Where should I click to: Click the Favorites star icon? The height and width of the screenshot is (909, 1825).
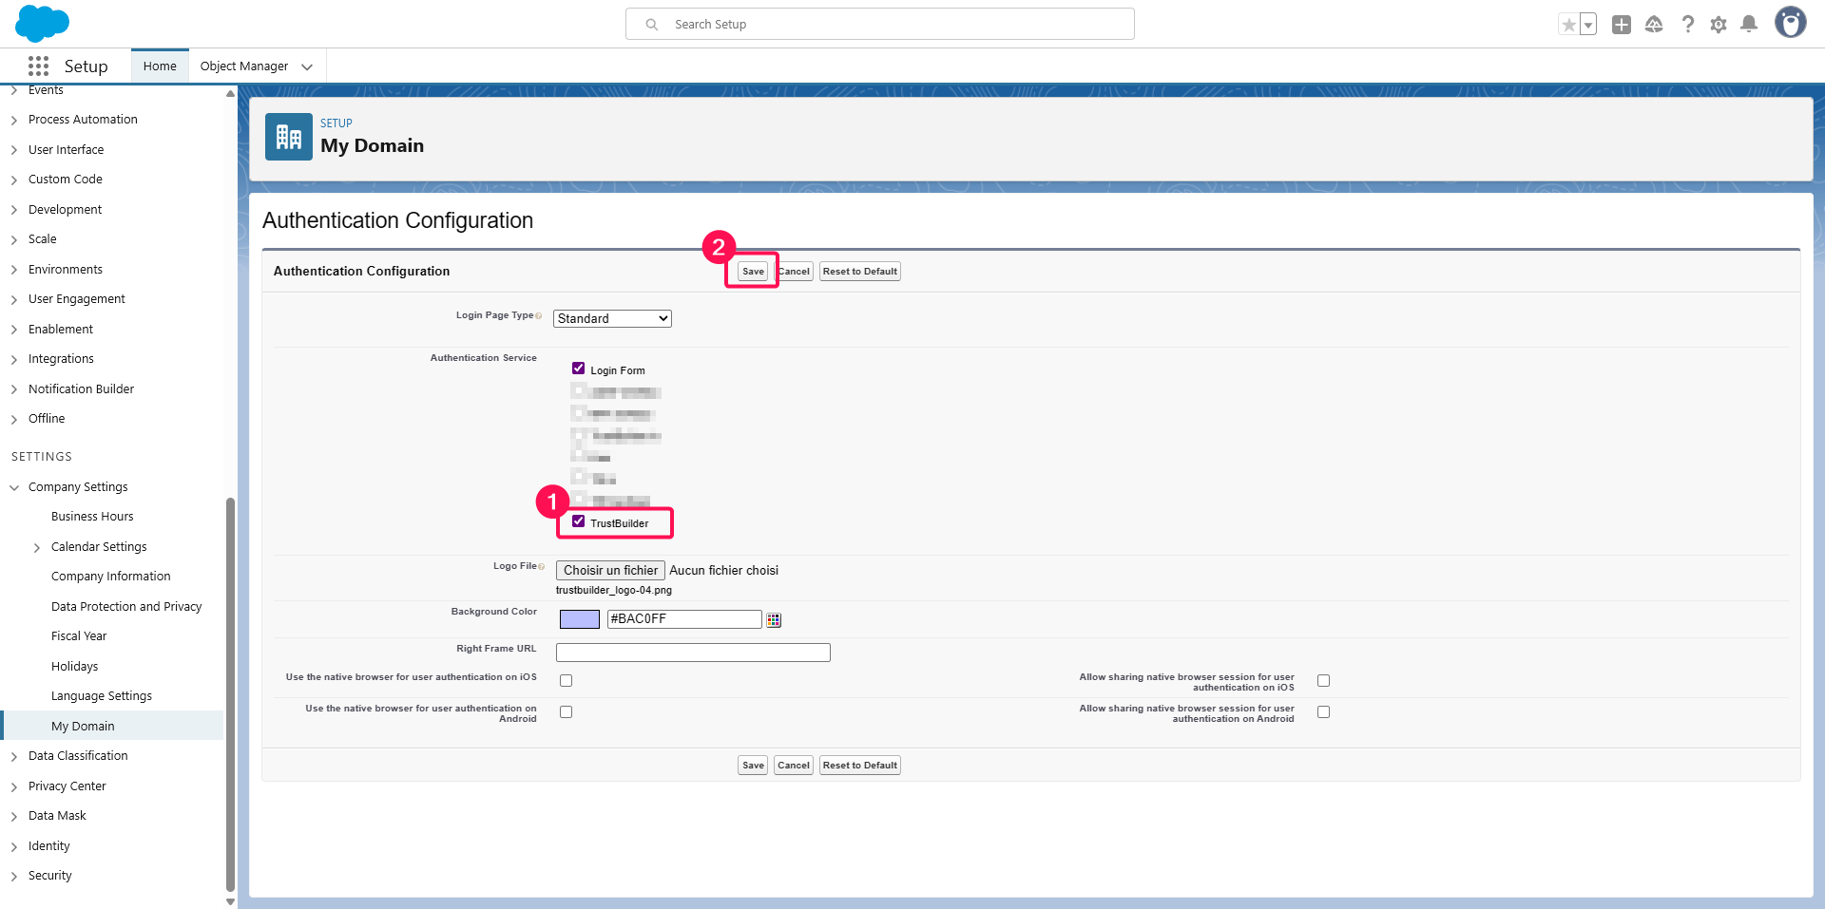(x=1568, y=25)
